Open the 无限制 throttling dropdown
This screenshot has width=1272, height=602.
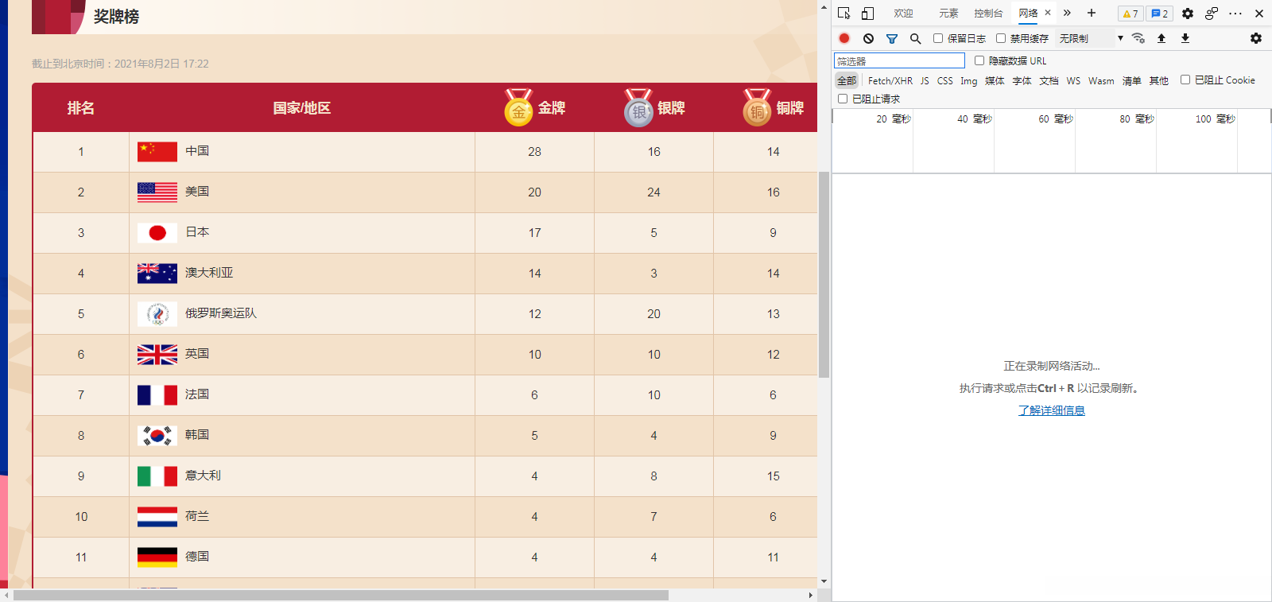click(x=1091, y=38)
